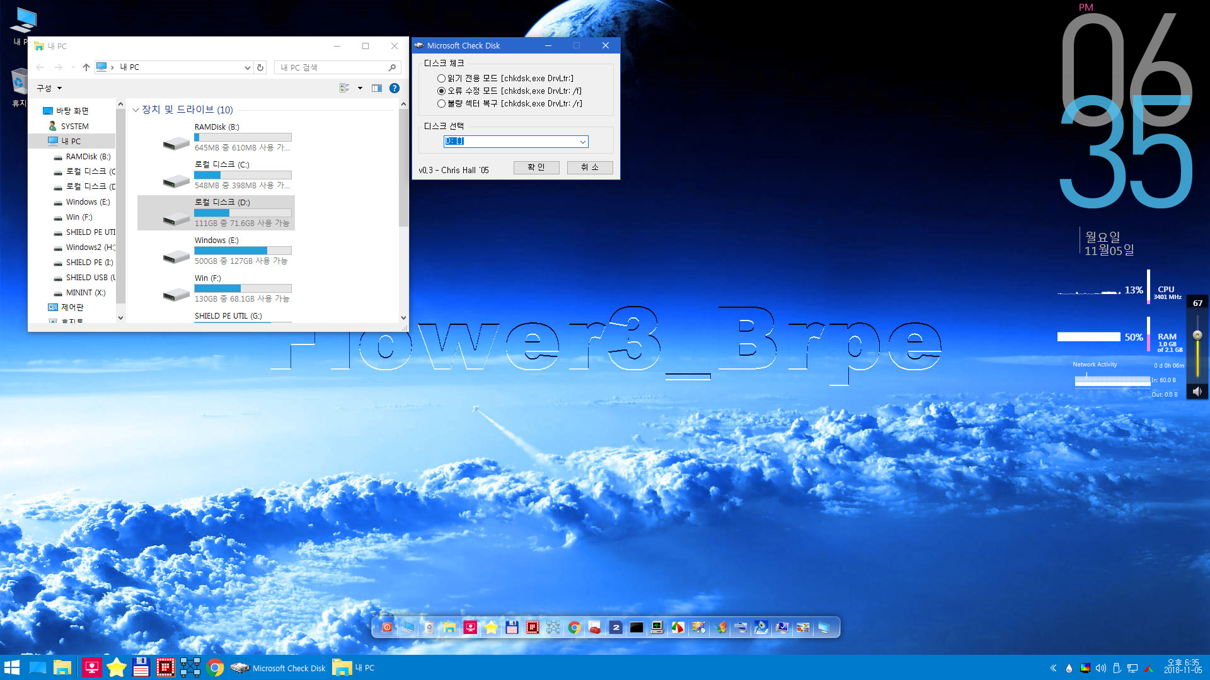Select 제어판 in navigation tree
1210x680 pixels.
72,307
